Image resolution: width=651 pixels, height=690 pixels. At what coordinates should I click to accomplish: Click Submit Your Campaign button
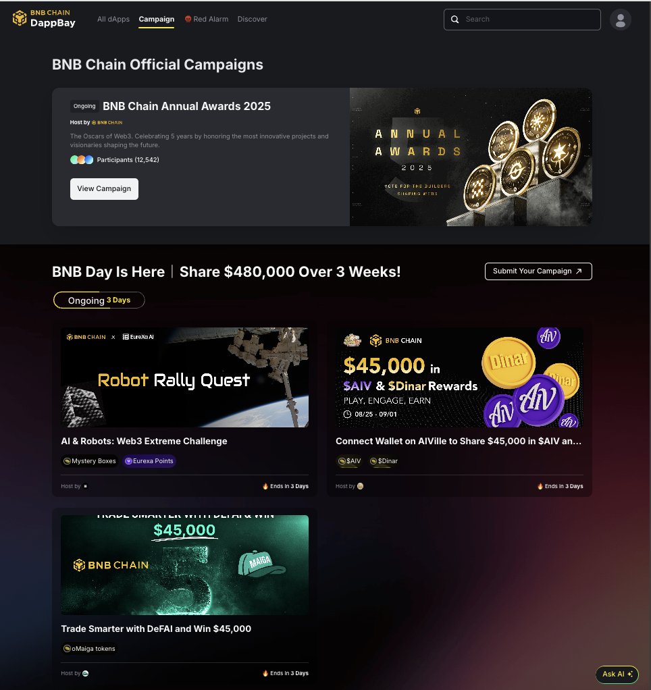[x=538, y=271]
